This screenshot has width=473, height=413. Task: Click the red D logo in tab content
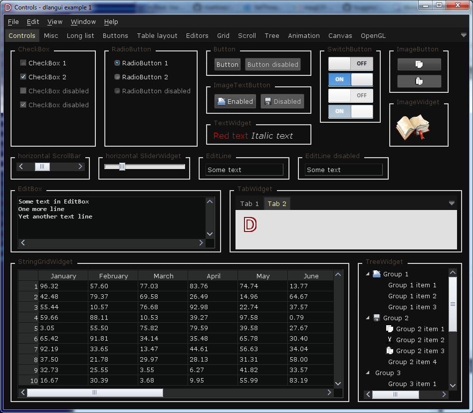point(249,224)
